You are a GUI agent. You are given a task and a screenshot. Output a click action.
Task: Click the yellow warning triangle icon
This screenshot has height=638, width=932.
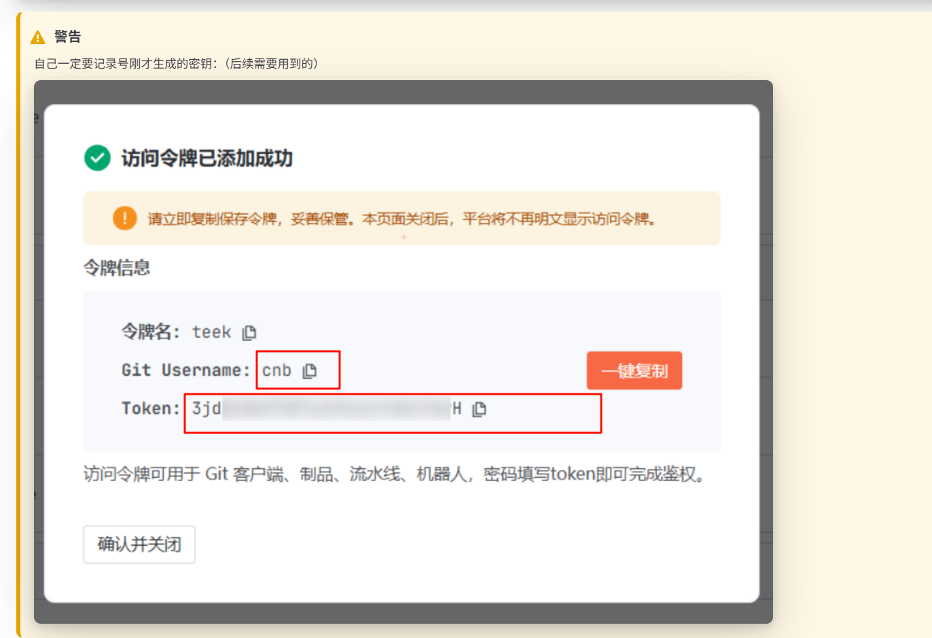[x=38, y=37]
